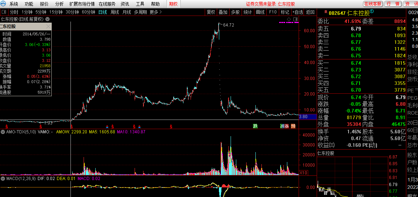The image size is (418, 197).
Task: Toggle the X10 volume scale button
Action: click(303, 173)
